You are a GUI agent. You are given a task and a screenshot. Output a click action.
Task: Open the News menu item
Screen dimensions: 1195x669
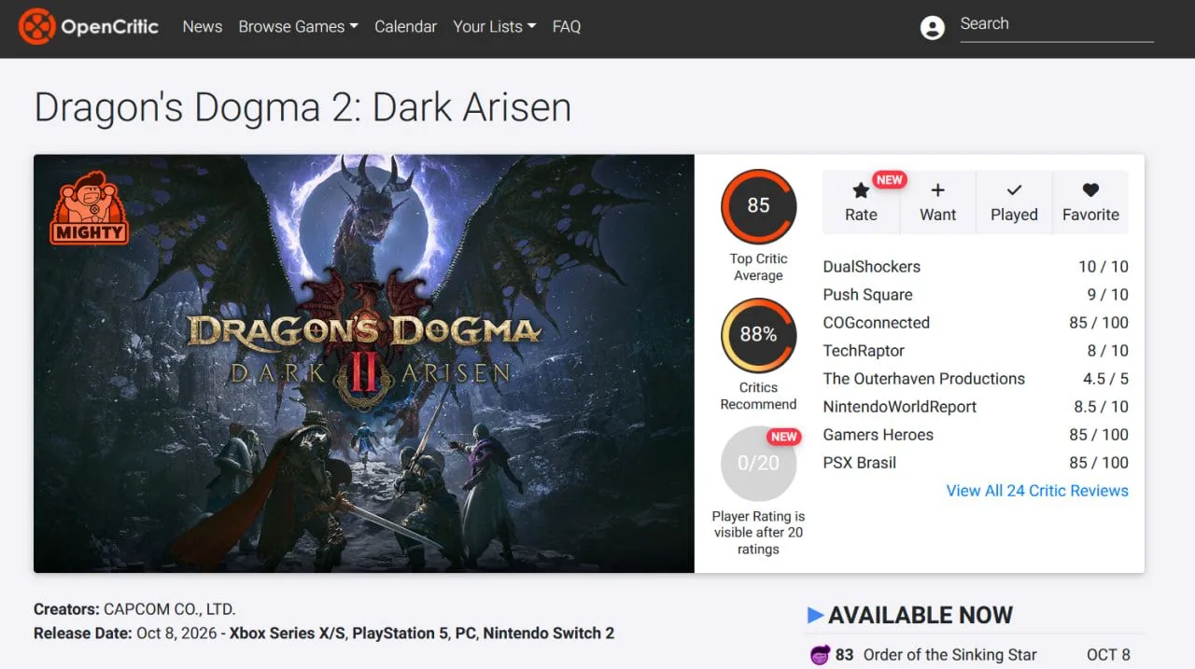point(203,27)
